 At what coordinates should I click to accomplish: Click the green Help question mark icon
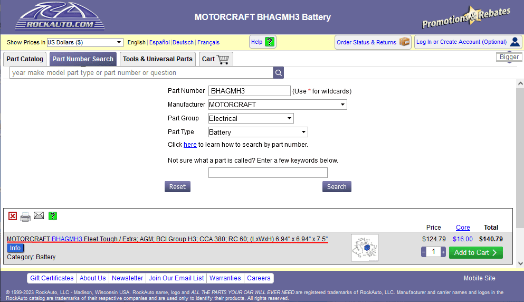tap(270, 42)
